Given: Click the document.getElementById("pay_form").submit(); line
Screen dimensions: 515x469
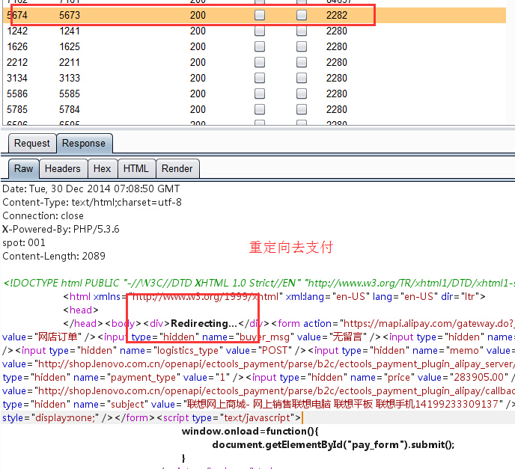Looking at the screenshot, I should click(x=333, y=445).
